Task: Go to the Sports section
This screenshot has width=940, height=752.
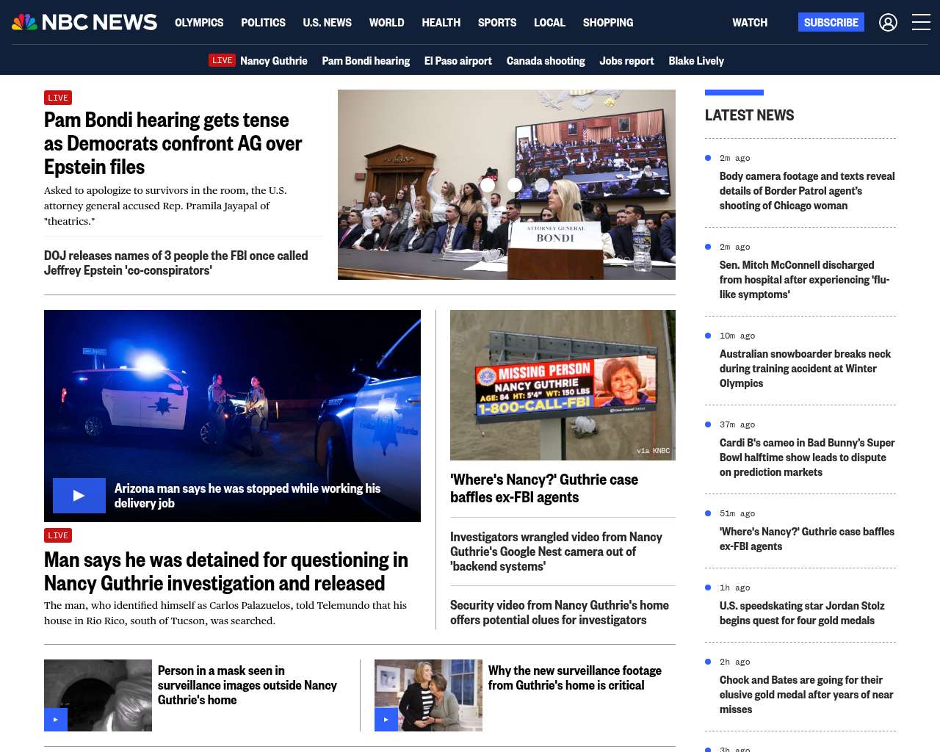Action: 497,23
